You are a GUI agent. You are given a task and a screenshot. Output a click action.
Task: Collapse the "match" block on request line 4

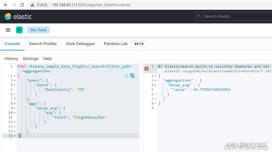pos(15,85)
